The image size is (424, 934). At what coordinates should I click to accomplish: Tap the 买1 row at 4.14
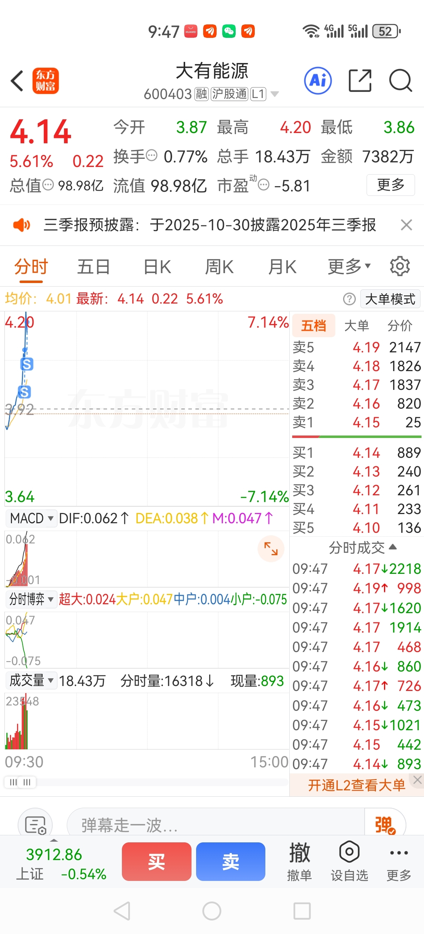pos(357,452)
